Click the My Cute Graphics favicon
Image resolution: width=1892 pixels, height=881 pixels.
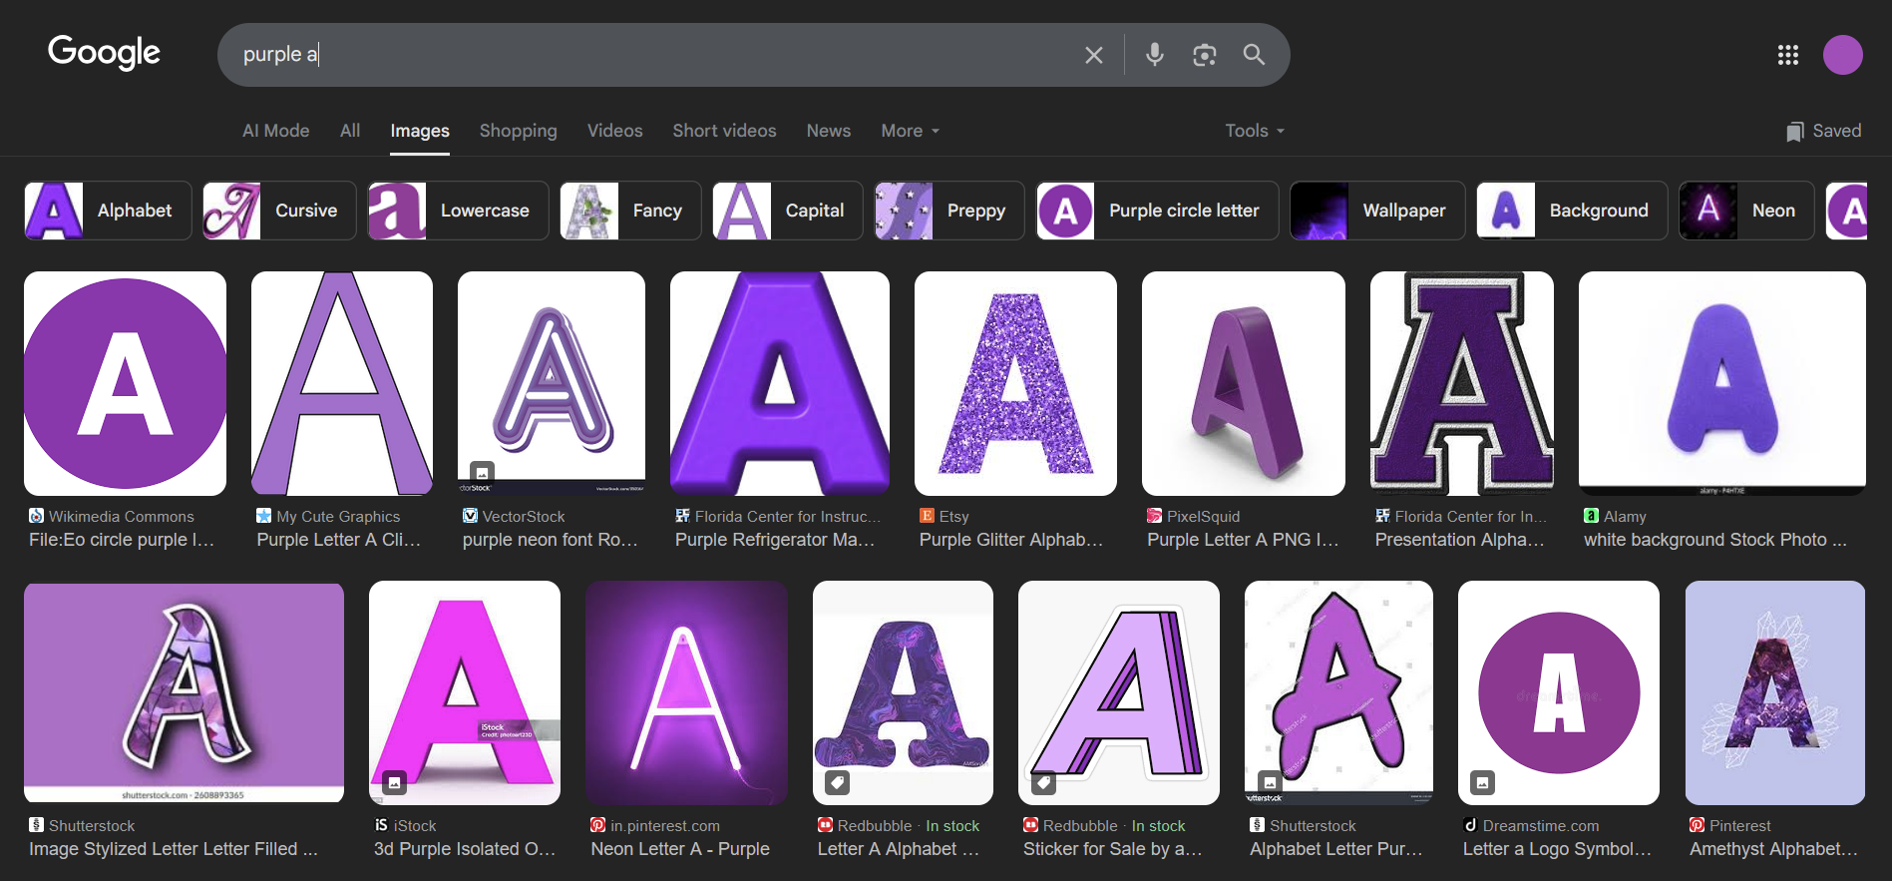[264, 516]
